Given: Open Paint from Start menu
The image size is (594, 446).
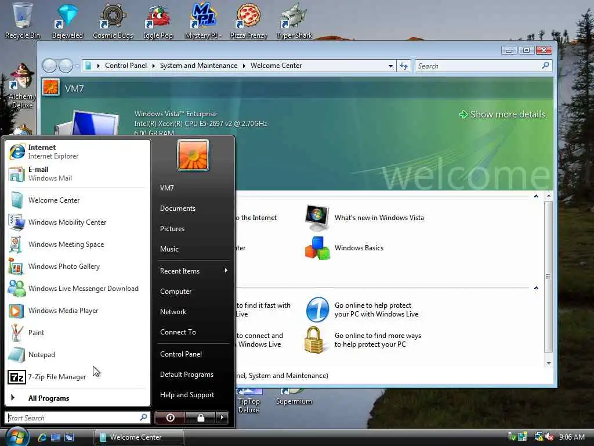Looking at the screenshot, I should coord(77,333).
